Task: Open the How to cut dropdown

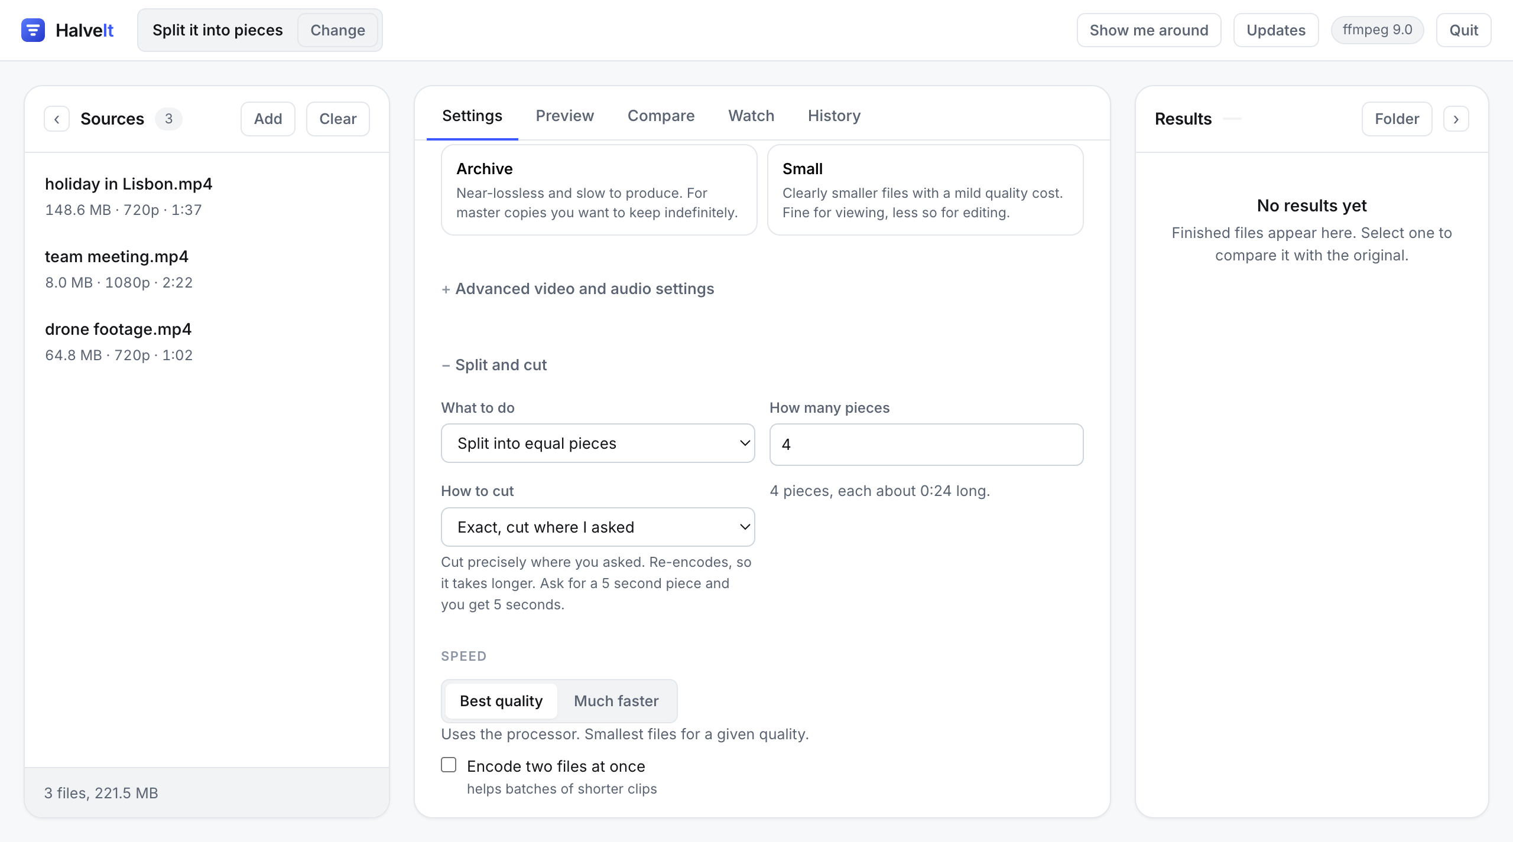Action: [x=598, y=527]
